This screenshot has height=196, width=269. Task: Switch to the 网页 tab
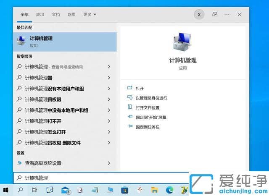point(71,15)
